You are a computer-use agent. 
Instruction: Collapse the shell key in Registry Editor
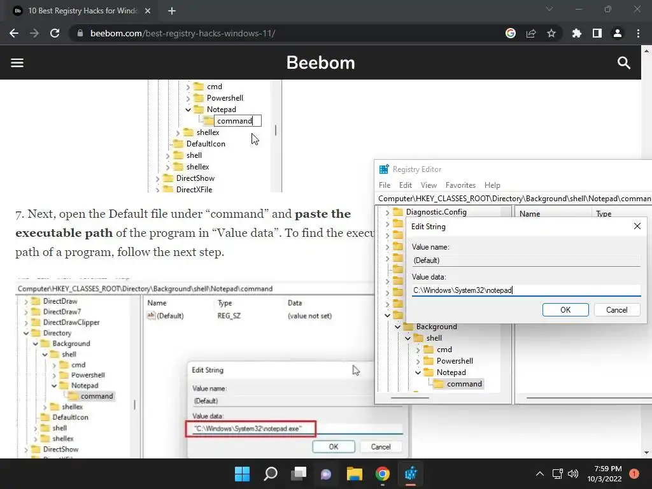pyautogui.click(x=408, y=338)
